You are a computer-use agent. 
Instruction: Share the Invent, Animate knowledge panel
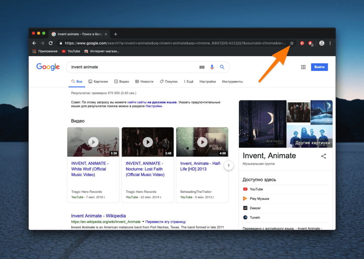pyautogui.click(x=323, y=156)
